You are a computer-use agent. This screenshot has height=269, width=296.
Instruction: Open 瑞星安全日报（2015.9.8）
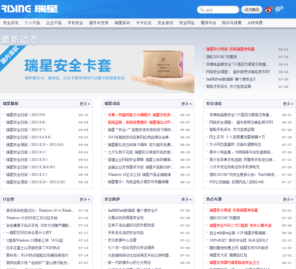26,122
